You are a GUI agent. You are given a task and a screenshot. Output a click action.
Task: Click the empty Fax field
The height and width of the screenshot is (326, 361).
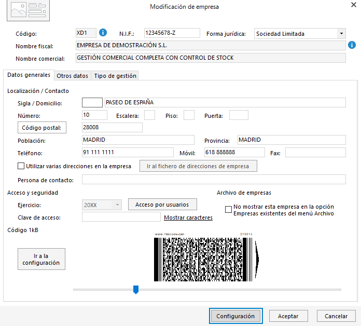315,152
